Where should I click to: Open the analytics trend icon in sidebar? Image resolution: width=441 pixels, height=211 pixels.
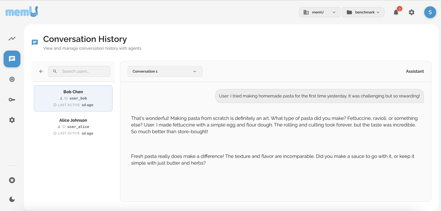pos(12,39)
